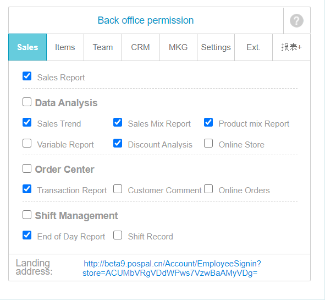This screenshot has height=300, width=325.
Task: Check the Variable Report checkbox
Action: tap(27, 143)
